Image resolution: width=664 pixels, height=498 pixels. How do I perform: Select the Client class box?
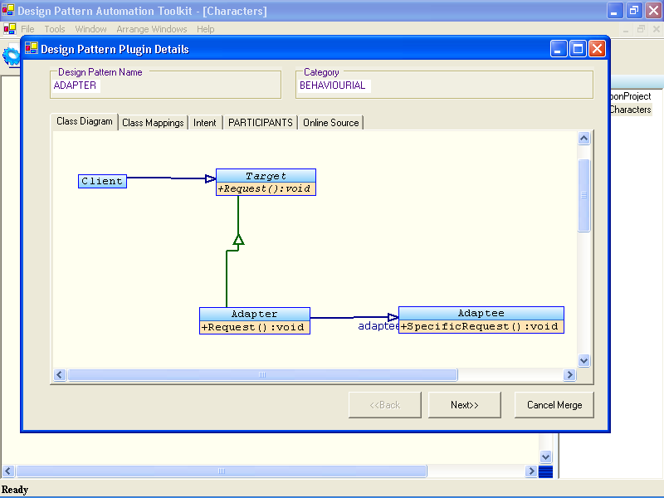(x=102, y=181)
